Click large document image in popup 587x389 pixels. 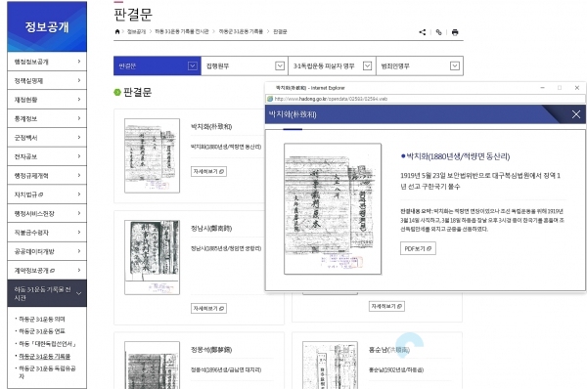[333, 209]
